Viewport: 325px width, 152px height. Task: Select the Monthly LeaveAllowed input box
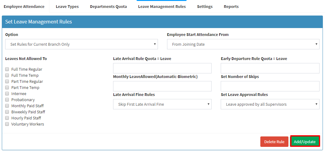[x=162, y=86]
